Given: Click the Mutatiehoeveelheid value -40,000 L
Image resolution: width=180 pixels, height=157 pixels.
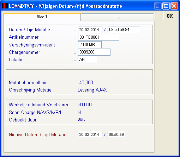Looking at the screenshot, I should point(88,82).
